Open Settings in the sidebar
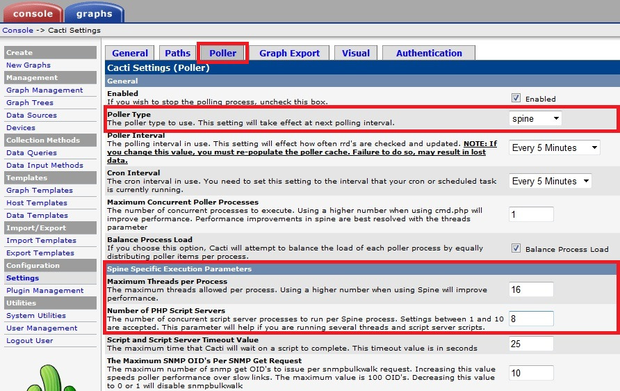Viewport: 620px width, 391px height. click(22, 278)
